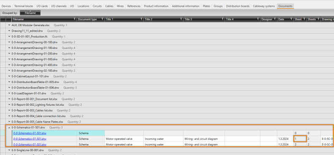Expand the E-0-Report-00-001_Document list.xlsx group

[9, 99]
